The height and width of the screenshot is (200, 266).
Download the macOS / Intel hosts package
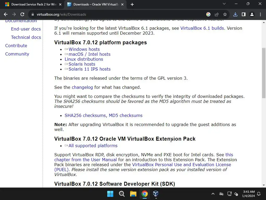(89, 54)
